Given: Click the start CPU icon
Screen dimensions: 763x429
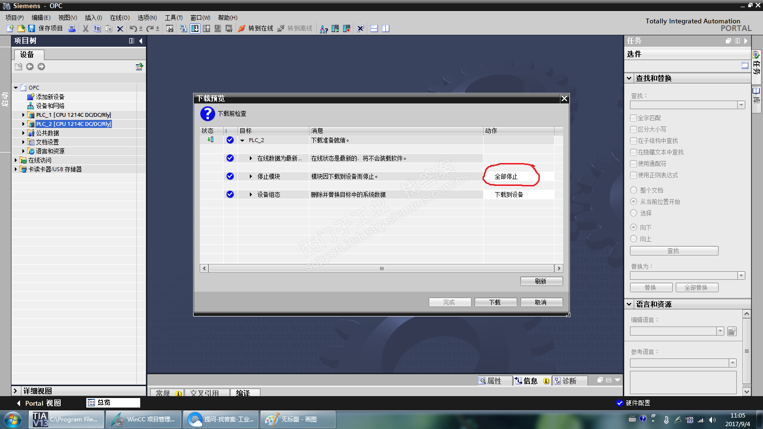Looking at the screenshot, I should tap(335, 29).
